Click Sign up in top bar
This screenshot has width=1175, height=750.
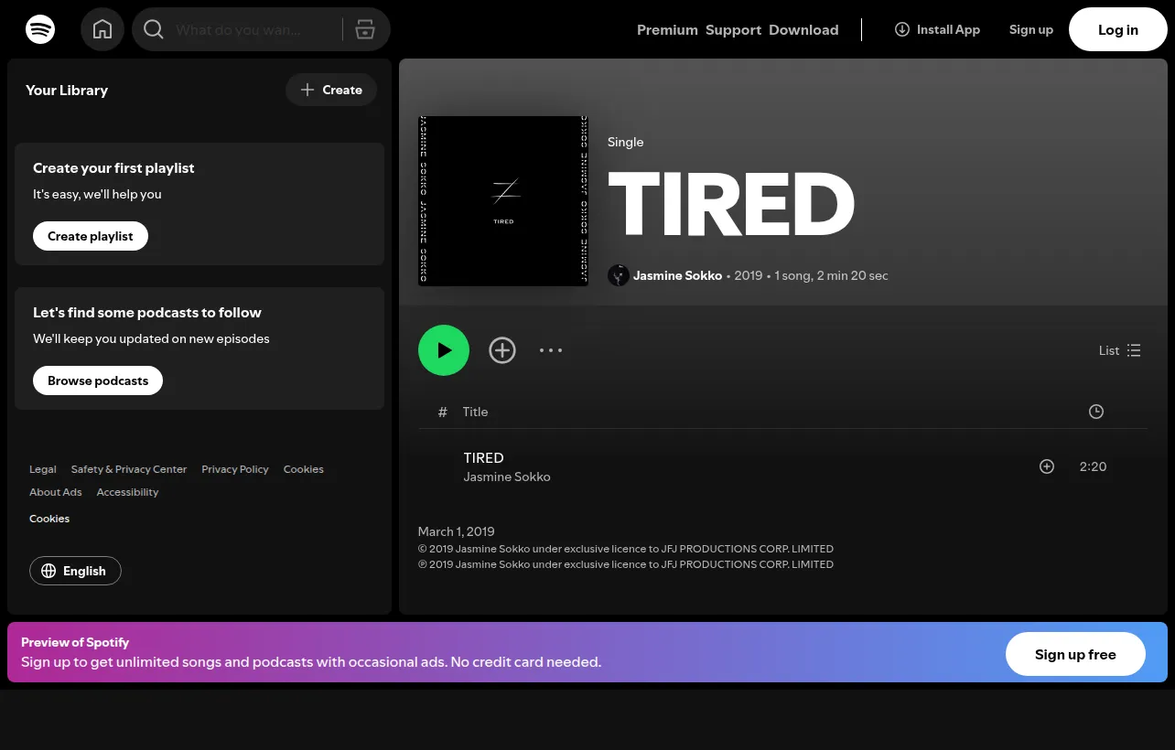coord(1031,29)
